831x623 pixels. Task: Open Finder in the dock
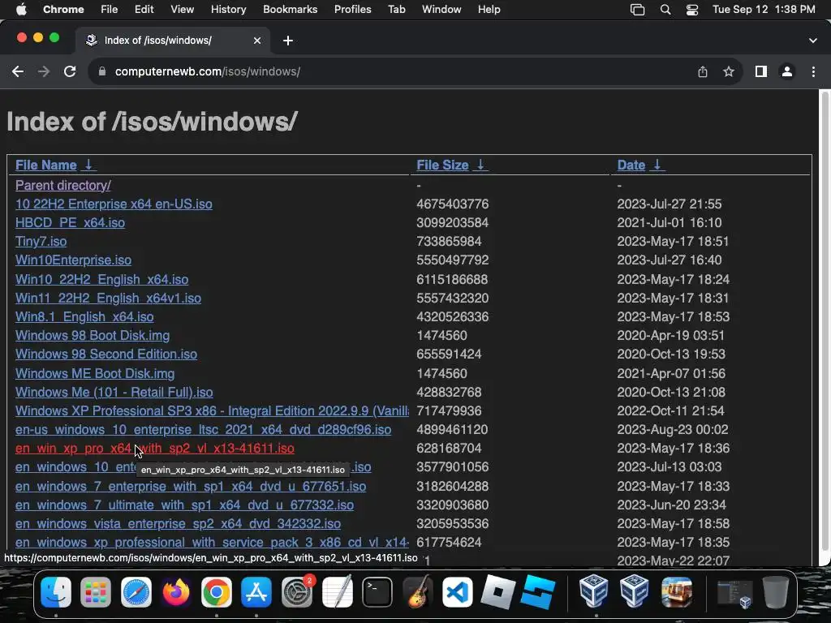(56, 591)
